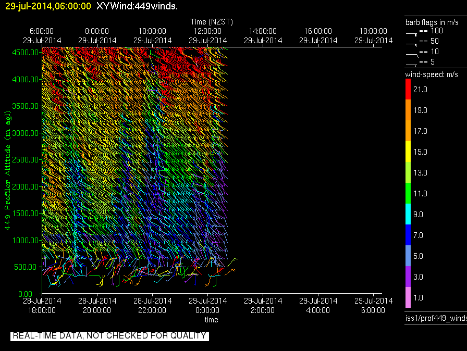Image resolution: width=467 pixels, height=351 pixels.
Task: Click the iss1/prof449_winds dataset label
Action: tap(435, 318)
